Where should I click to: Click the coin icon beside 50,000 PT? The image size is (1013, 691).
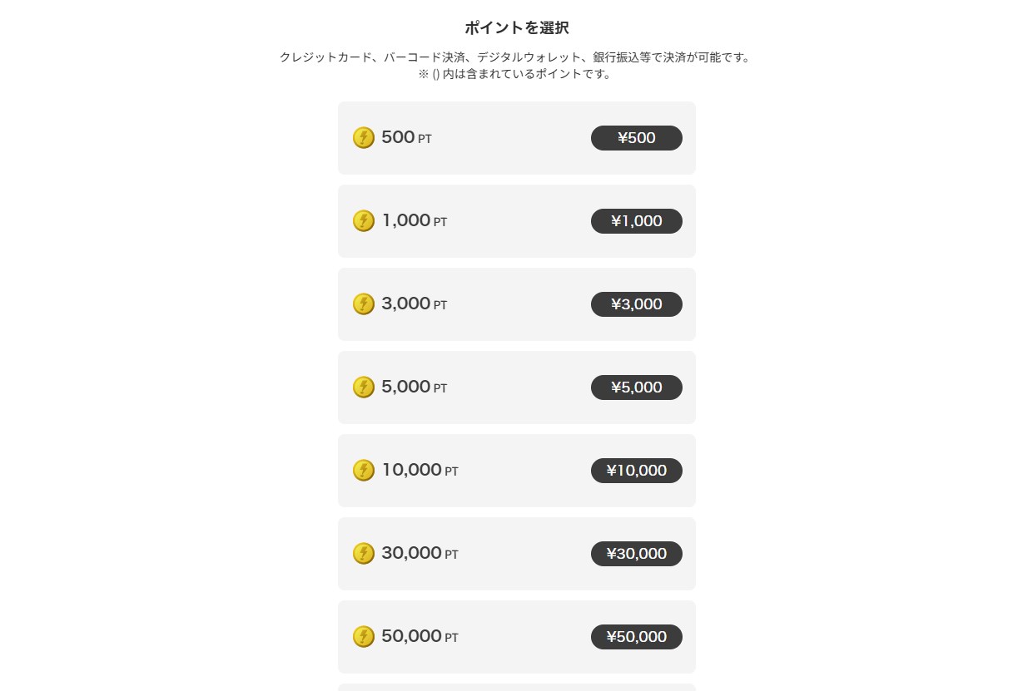[364, 637]
